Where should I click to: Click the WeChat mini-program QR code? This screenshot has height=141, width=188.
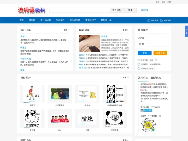pos(148,125)
